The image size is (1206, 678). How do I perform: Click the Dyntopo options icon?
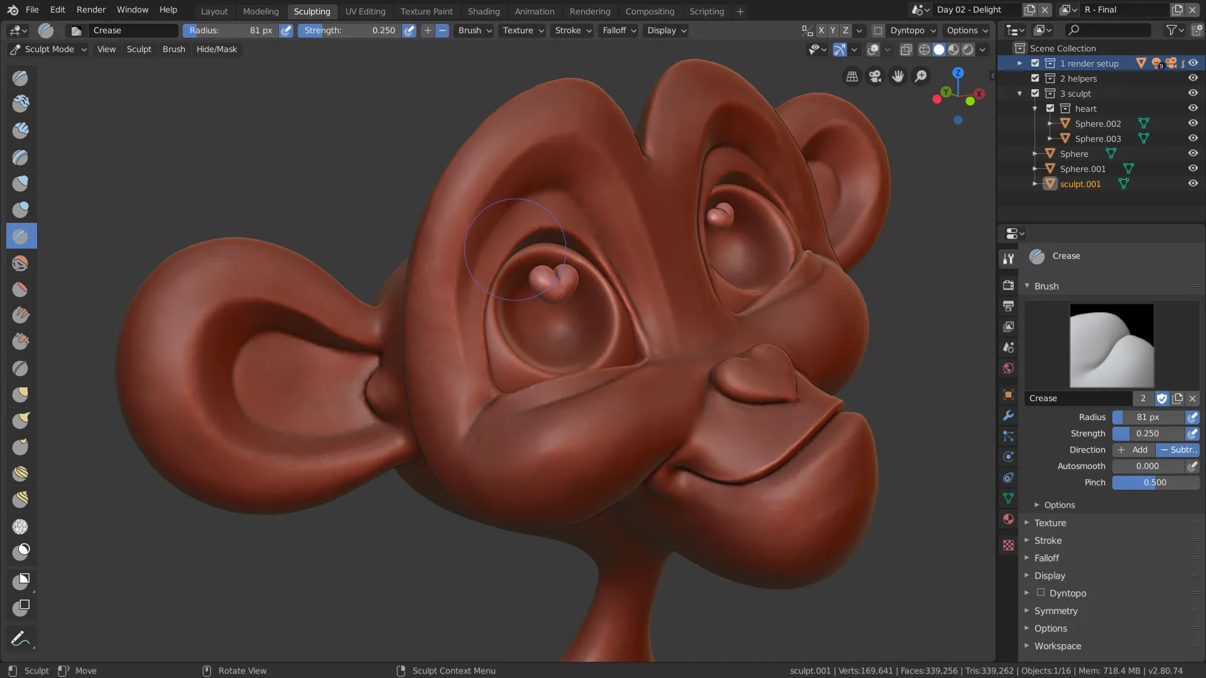pos(933,30)
